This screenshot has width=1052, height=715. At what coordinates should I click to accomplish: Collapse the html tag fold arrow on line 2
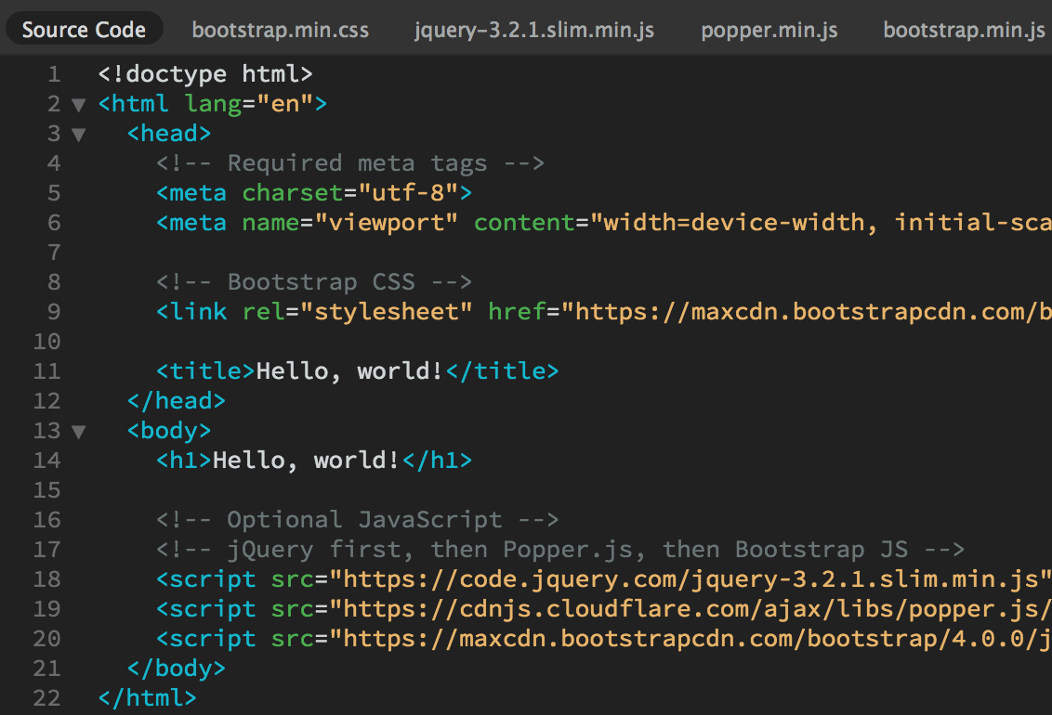click(x=78, y=105)
